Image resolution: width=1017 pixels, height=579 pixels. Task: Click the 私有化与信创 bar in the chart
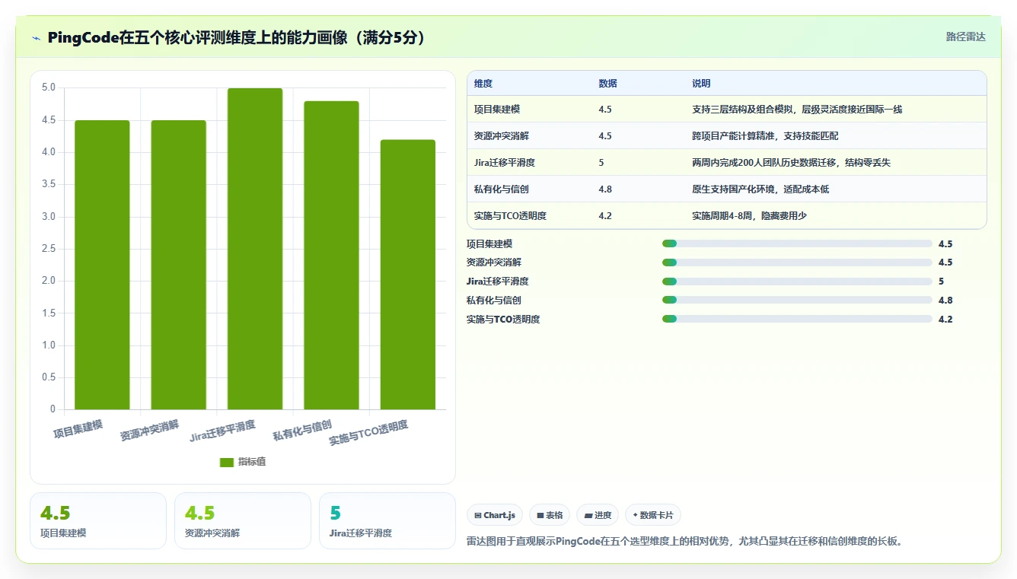[x=331, y=255]
